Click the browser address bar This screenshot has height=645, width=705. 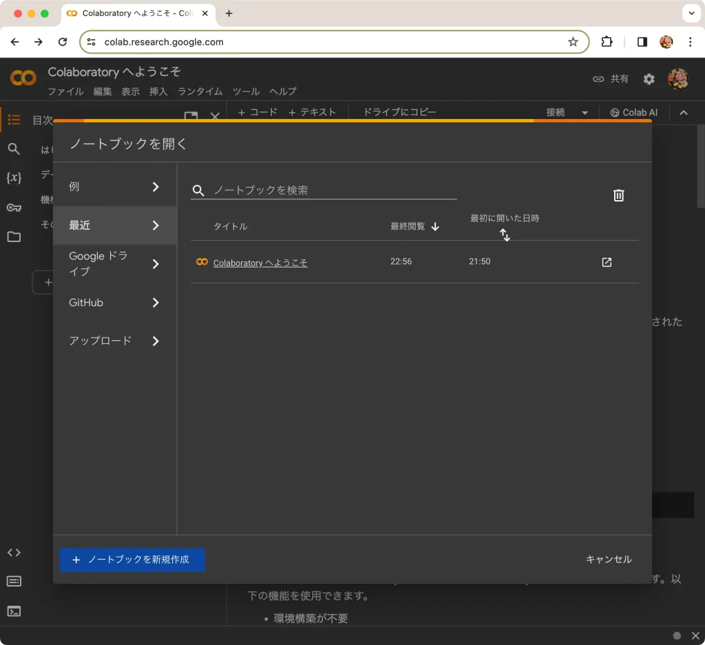[335, 42]
